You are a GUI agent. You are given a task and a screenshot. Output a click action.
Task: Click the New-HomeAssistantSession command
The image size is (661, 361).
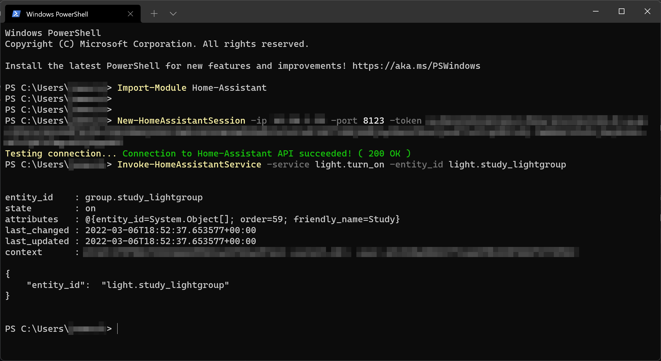tap(181, 121)
